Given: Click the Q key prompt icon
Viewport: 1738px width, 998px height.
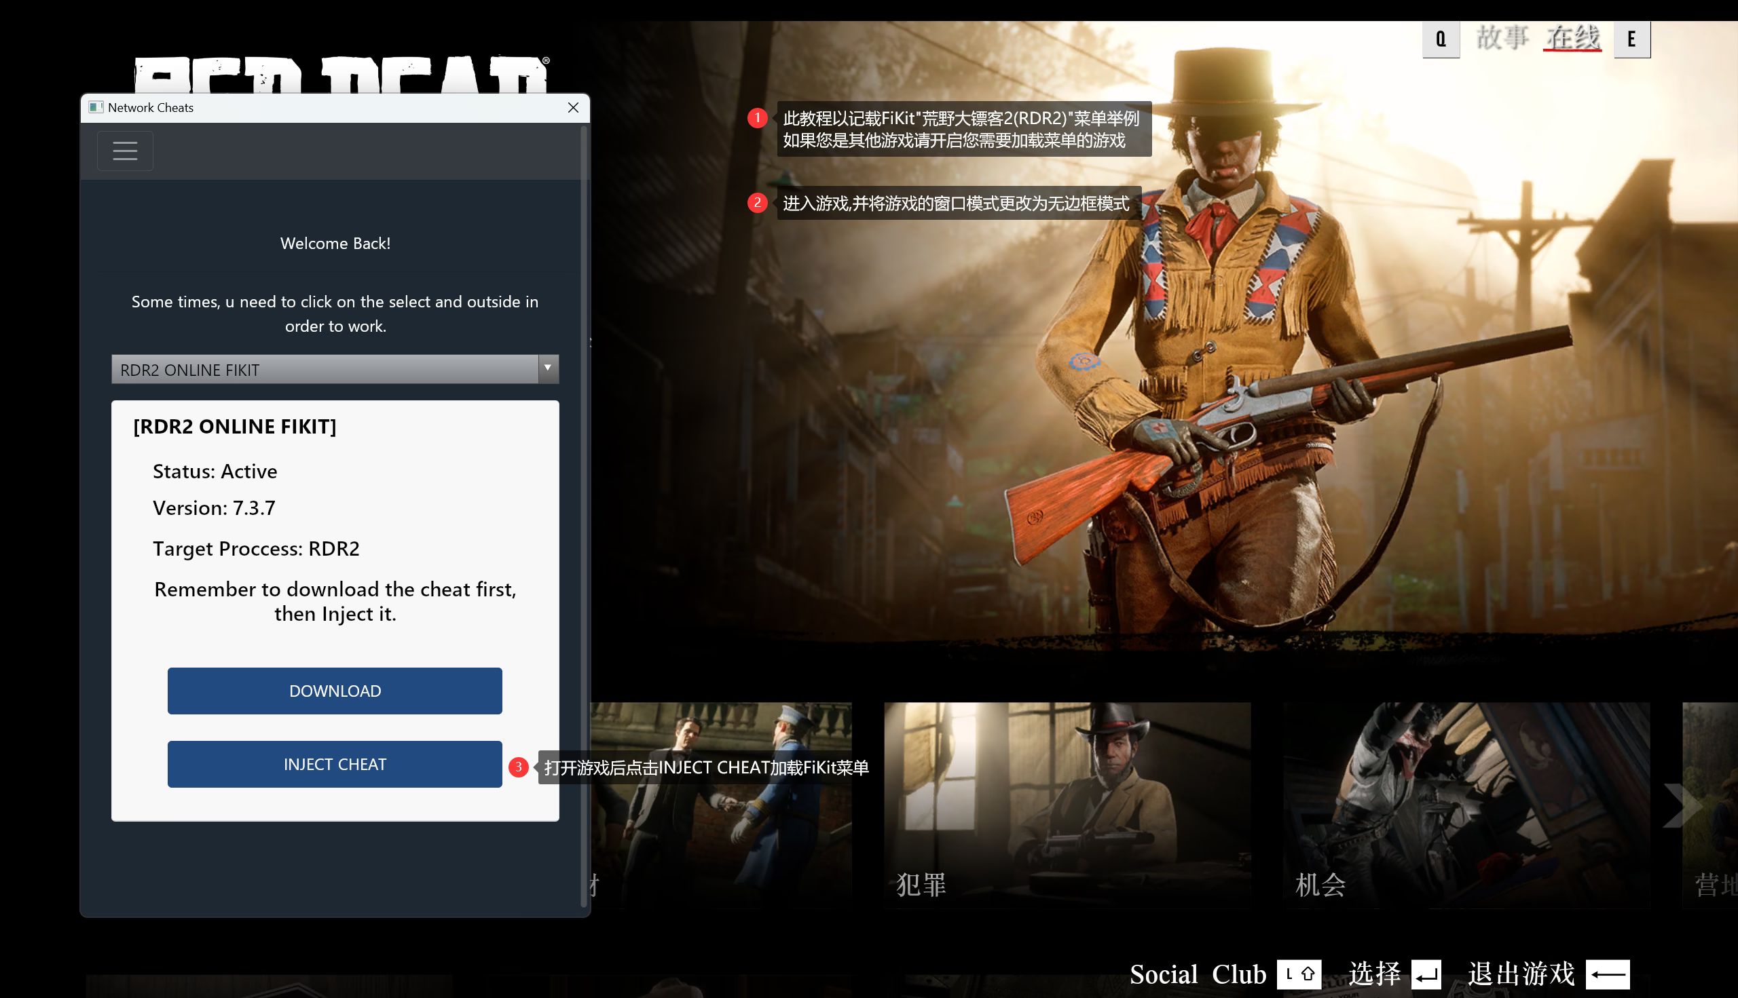Looking at the screenshot, I should point(1441,39).
